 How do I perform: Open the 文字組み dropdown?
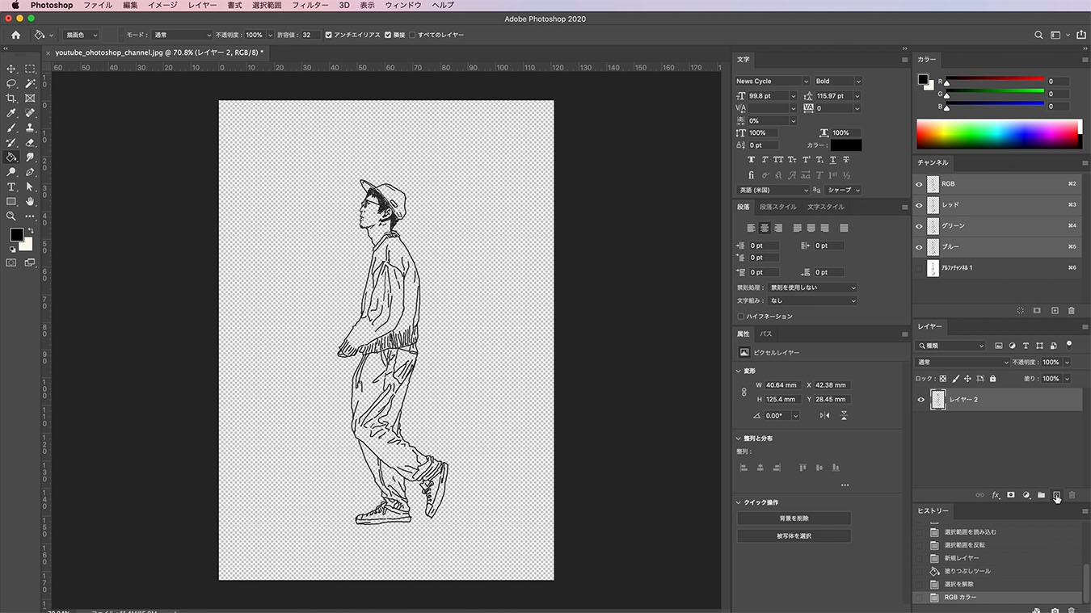[813, 300]
